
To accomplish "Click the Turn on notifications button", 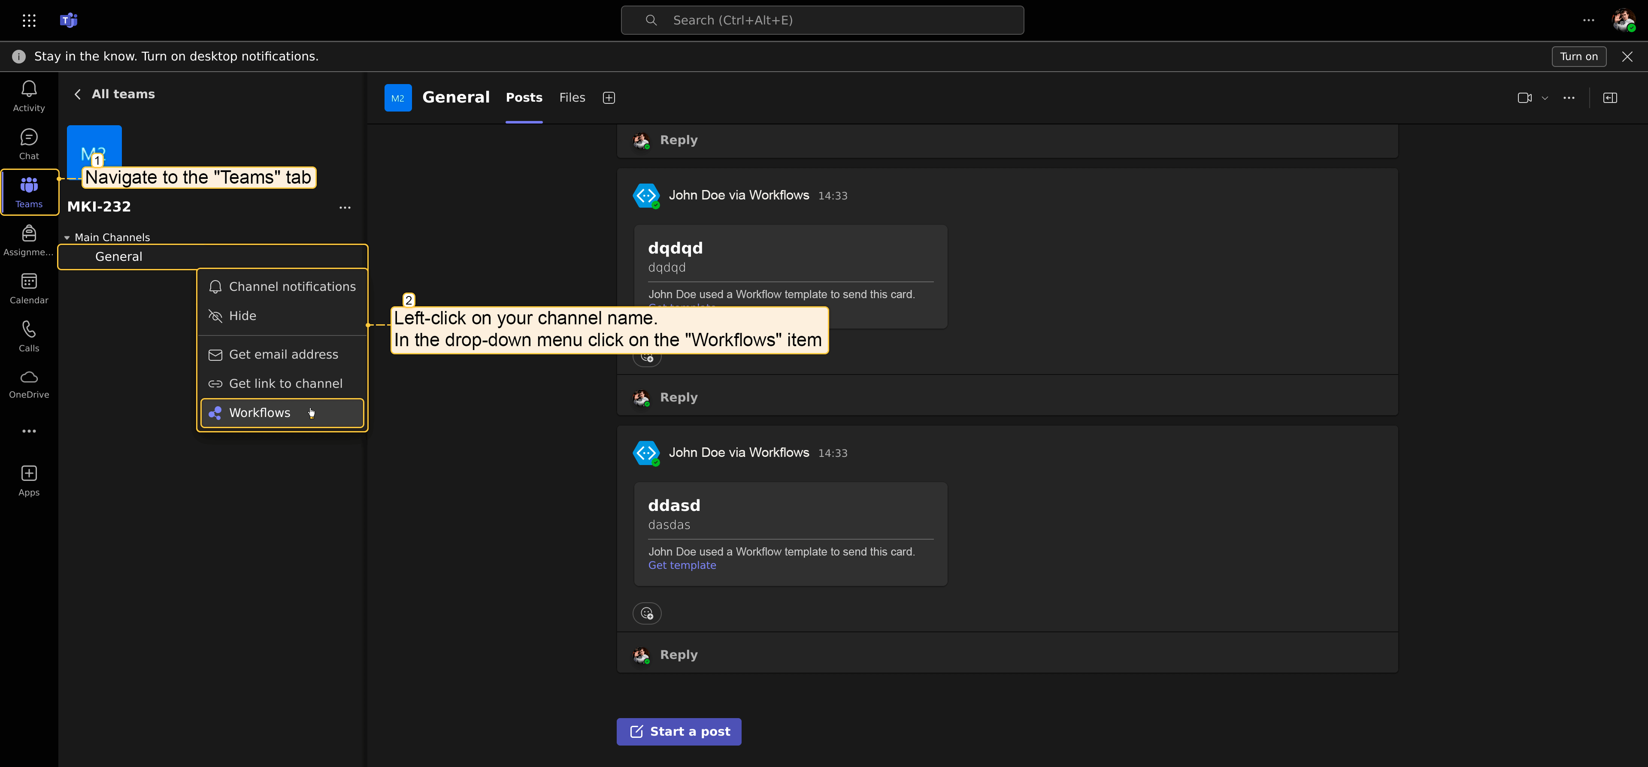I will click(x=1578, y=56).
